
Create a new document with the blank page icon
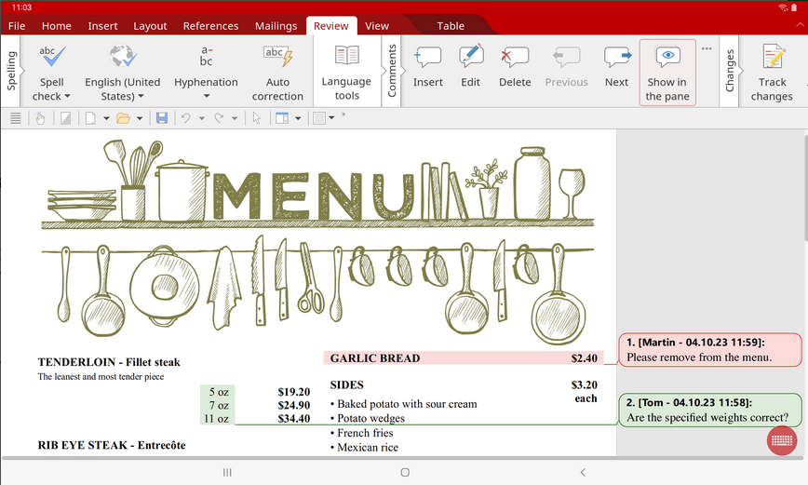click(x=90, y=118)
